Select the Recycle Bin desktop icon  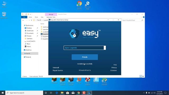click(x=4, y=15)
